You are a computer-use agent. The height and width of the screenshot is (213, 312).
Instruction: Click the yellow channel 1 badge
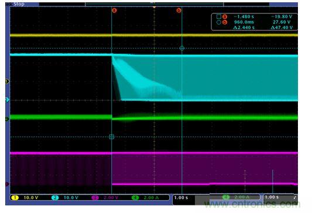point(15,198)
